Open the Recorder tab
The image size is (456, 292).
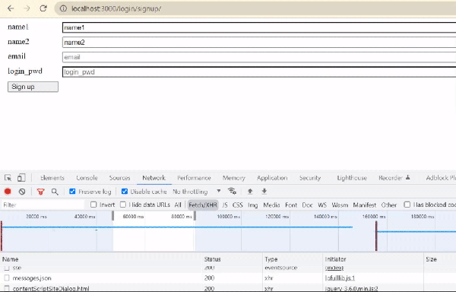coord(394,178)
